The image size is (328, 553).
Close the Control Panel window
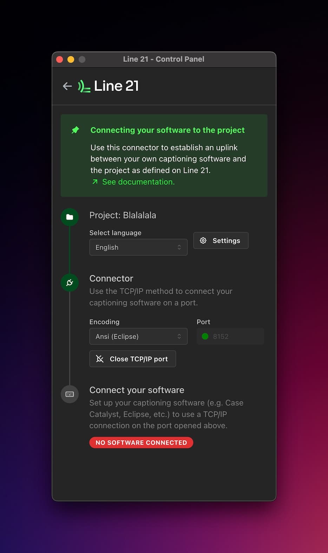coord(60,59)
